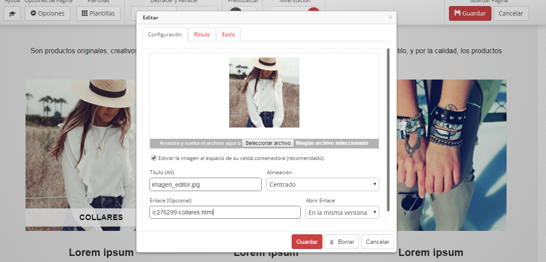546x262 pixels.
Task: Click the image preview thumbnail in dialog
Action: pyautogui.click(x=264, y=93)
